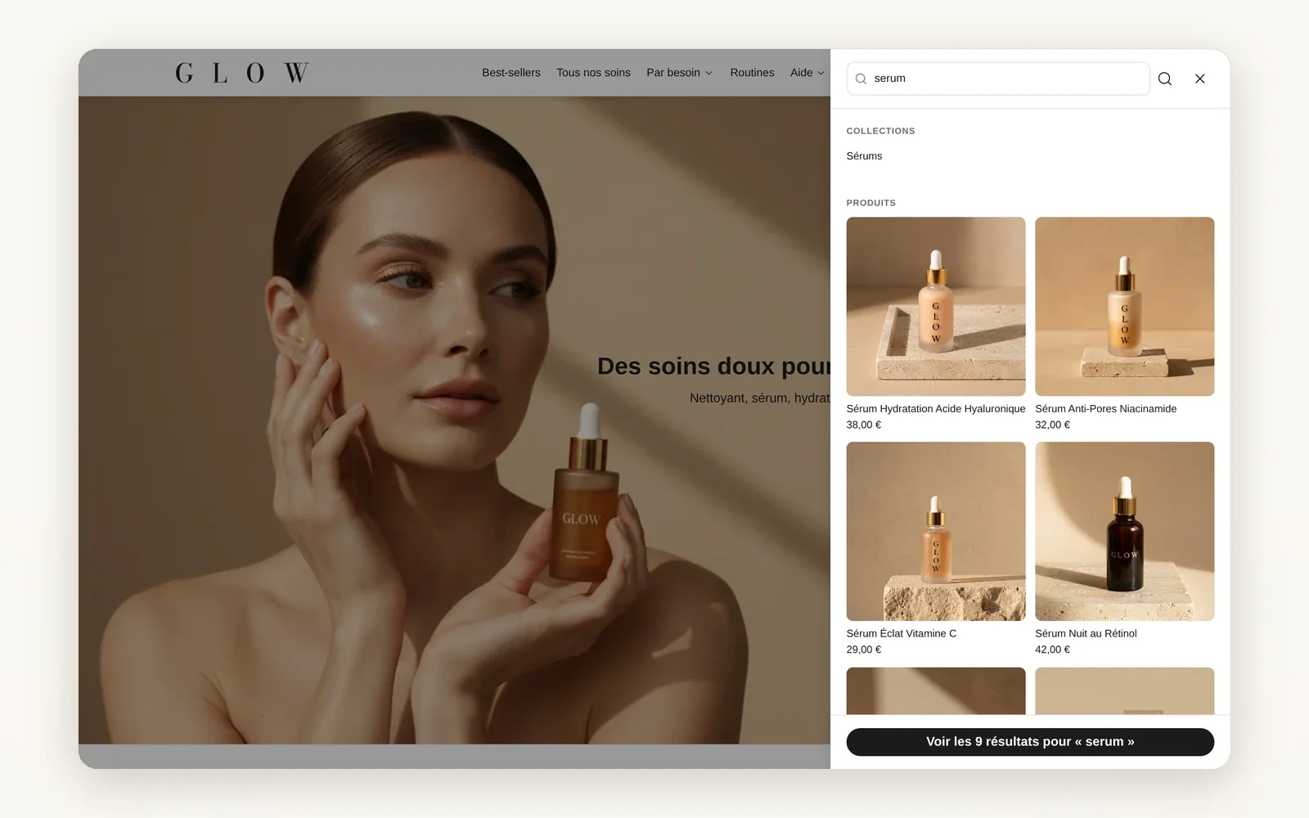Open Tous nos soins menu item
Screen dimensions: 1309x818
coord(593,73)
